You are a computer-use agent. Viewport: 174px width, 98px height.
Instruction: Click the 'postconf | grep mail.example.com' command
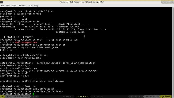tap(39, 40)
